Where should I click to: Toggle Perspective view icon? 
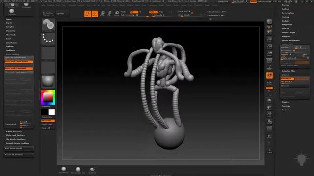(269, 61)
